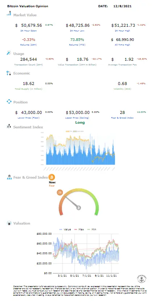This screenshot has height=303, width=154.
Task: Click the $40,000.00 axis label
Action: point(44,253)
